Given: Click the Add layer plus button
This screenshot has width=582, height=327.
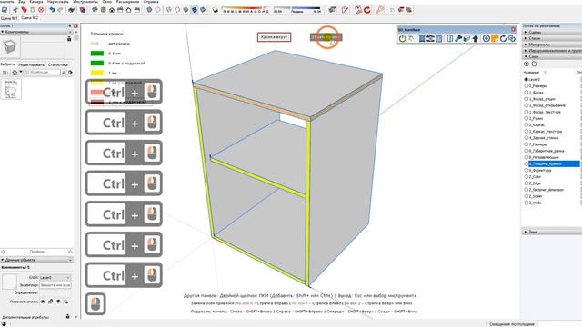Looking at the screenshot, I should point(527,64).
